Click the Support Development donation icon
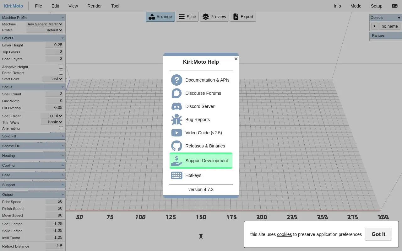 click(177, 161)
